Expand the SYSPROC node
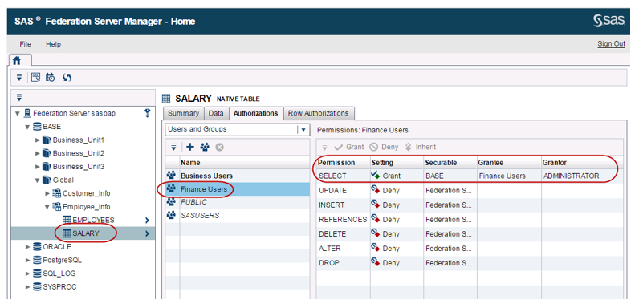The image size is (639, 308). pyautogui.click(x=28, y=287)
